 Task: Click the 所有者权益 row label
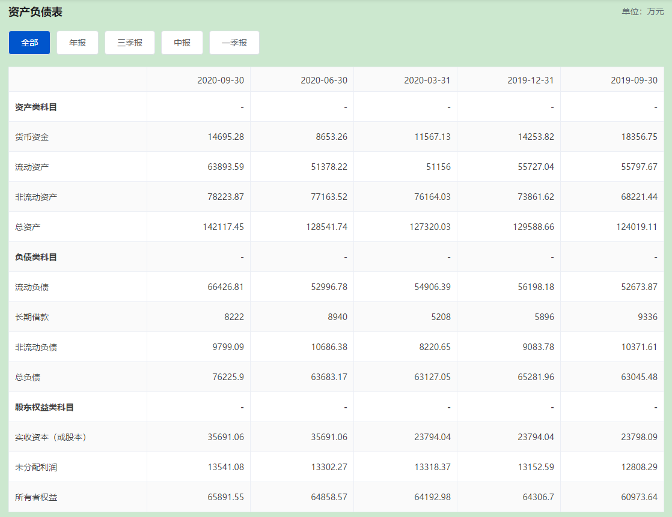pyautogui.click(x=36, y=497)
